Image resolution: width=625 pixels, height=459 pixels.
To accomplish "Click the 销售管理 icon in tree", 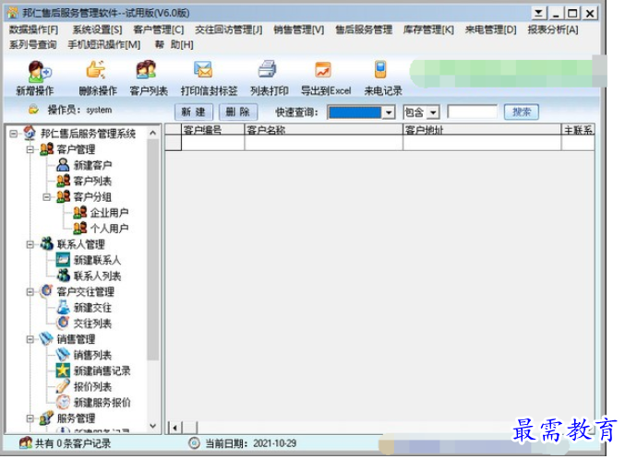I will [x=47, y=339].
